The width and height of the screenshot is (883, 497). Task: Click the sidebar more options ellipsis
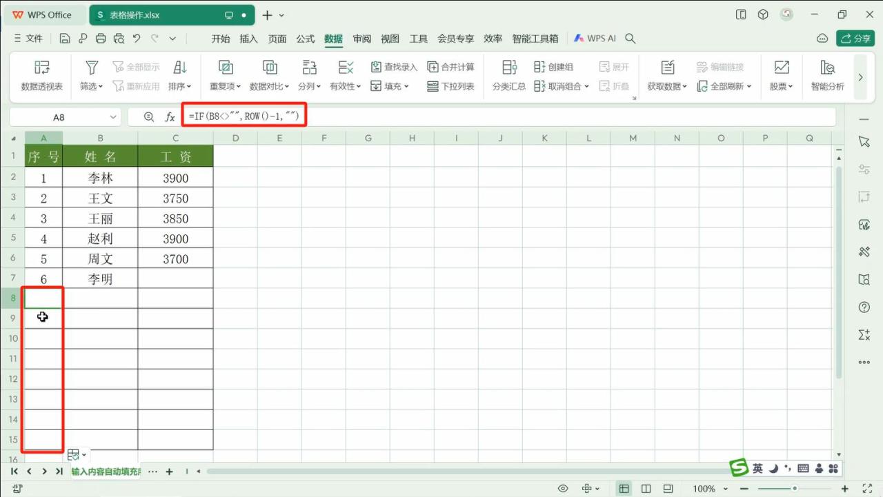(864, 362)
